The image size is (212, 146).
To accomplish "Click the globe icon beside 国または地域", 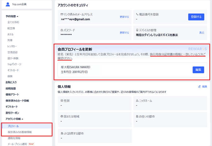I will click(x=62, y=116).
